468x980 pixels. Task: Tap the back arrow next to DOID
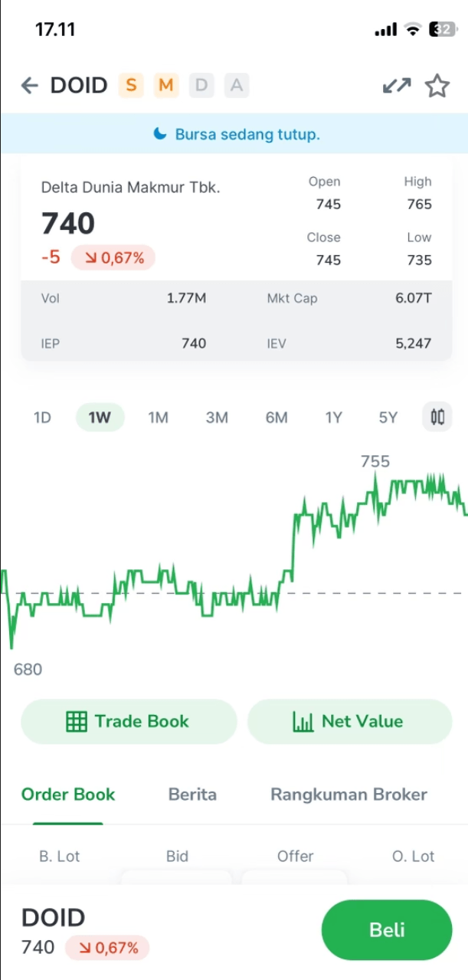tap(30, 85)
